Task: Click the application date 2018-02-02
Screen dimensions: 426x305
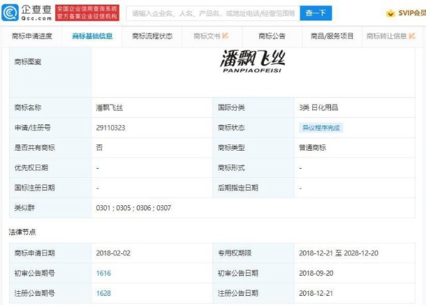Action: click(x=113, y=253)
